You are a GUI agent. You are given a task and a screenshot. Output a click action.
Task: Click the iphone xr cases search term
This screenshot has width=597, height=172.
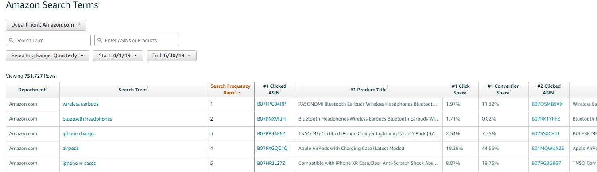(x=79, y=164)
